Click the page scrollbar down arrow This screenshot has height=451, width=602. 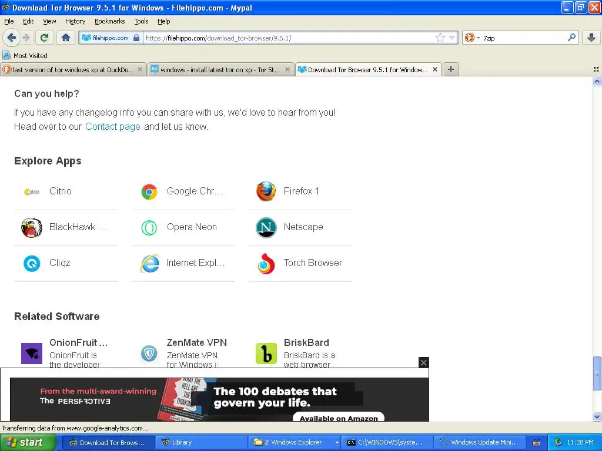coord(597,417)
